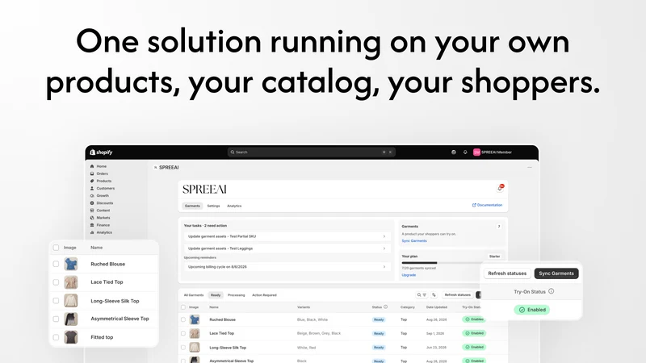Viewport: 646px width, 363px height.
Task: Select the Action Required filter tab
Action: [x=264, y=295]
